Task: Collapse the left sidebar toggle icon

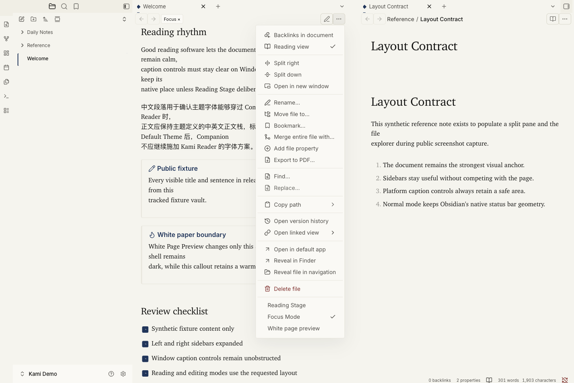Action: click(126, 6)
